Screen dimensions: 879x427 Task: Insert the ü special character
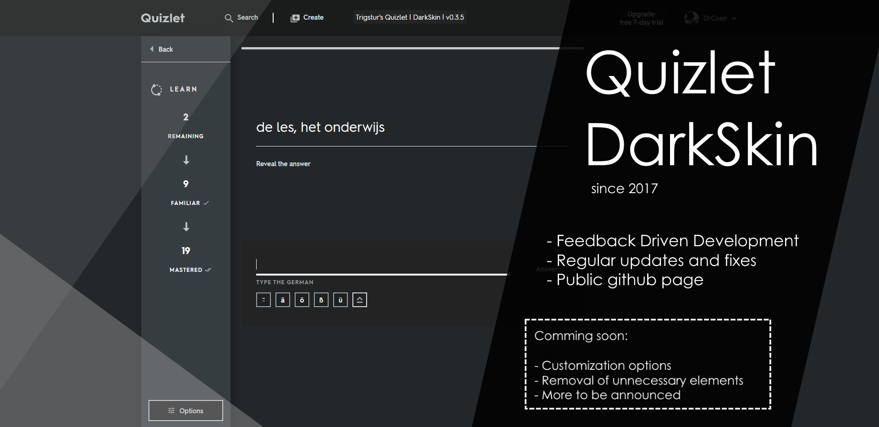pyautogui.click(x=340, y=300)
